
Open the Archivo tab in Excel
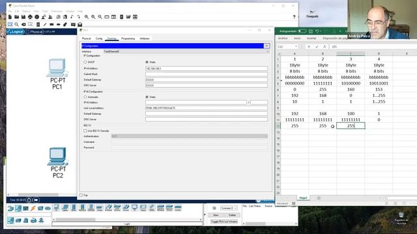[283, 38]
